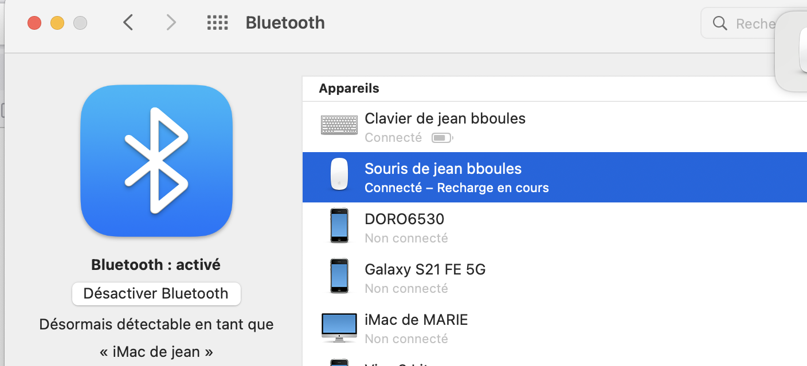The height and width of the screenshot is (366, 807).
Task: Minimize window with the yellow button
Action: 57,23
